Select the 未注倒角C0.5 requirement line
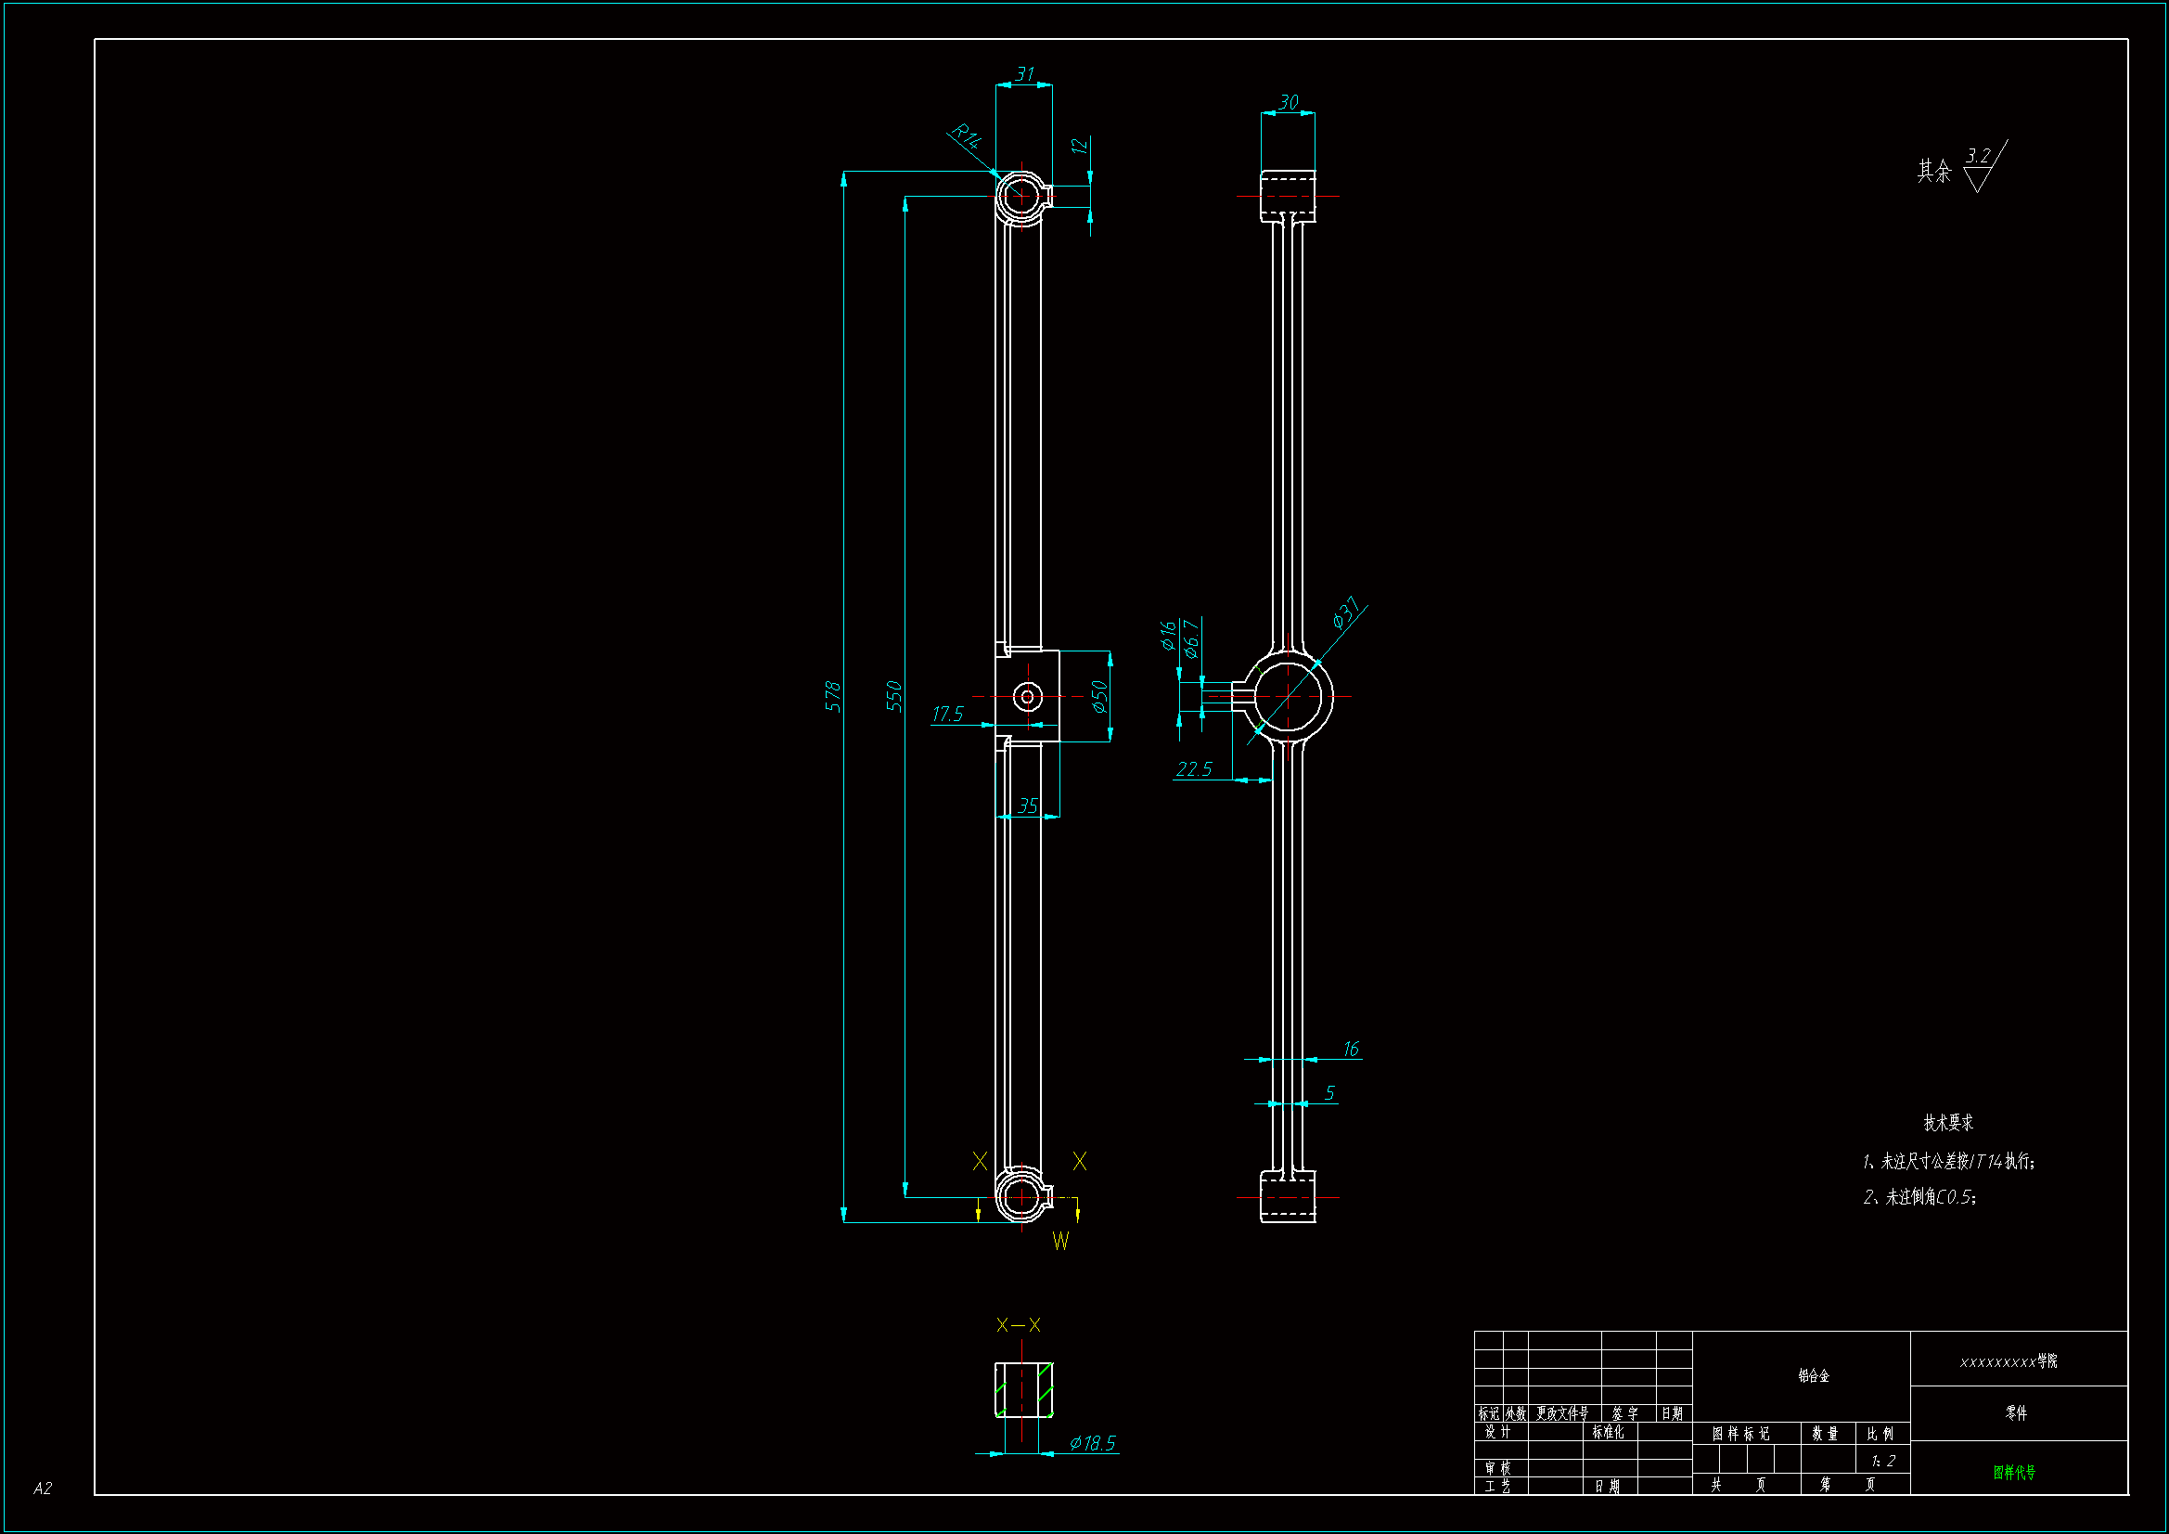The height and width of the screenshot is (1534, 2169). [x=1919, y=1196]
